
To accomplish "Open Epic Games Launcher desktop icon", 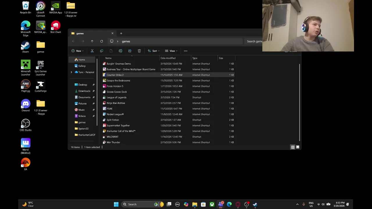I will 41,68.
